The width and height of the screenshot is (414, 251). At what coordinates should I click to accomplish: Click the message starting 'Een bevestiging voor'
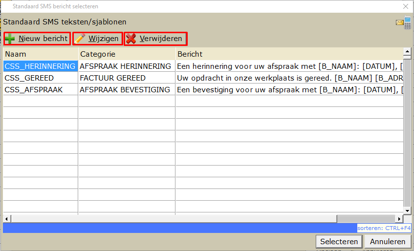(x=289, y=90)
